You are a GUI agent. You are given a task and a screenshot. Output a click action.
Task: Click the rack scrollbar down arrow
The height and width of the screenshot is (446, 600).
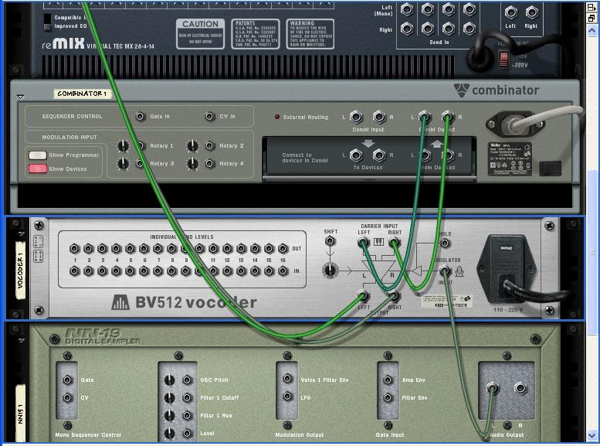(x=592, y=436)
